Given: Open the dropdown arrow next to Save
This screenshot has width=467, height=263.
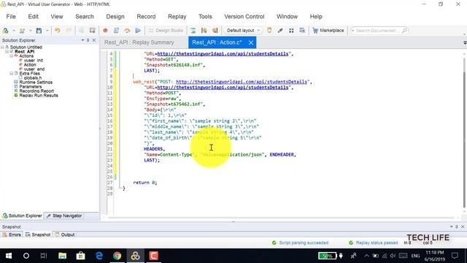Looking at the screenshot, I should (x=47, y=31).
